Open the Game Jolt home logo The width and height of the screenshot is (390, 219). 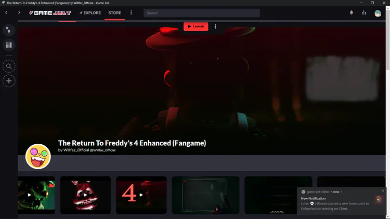pyautogui.click(x=50, y=13)
